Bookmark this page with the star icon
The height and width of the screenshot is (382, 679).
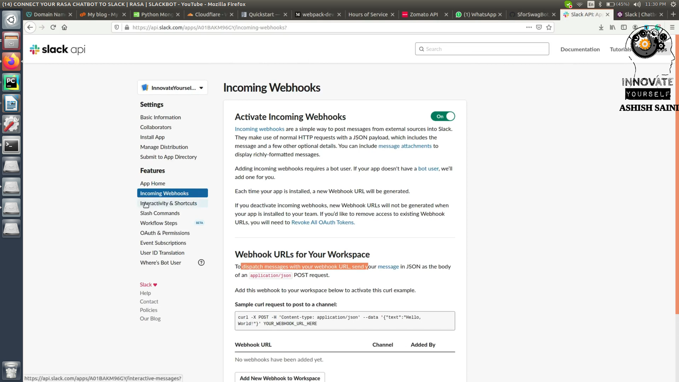pyautogui.click(x=549, y=27)
